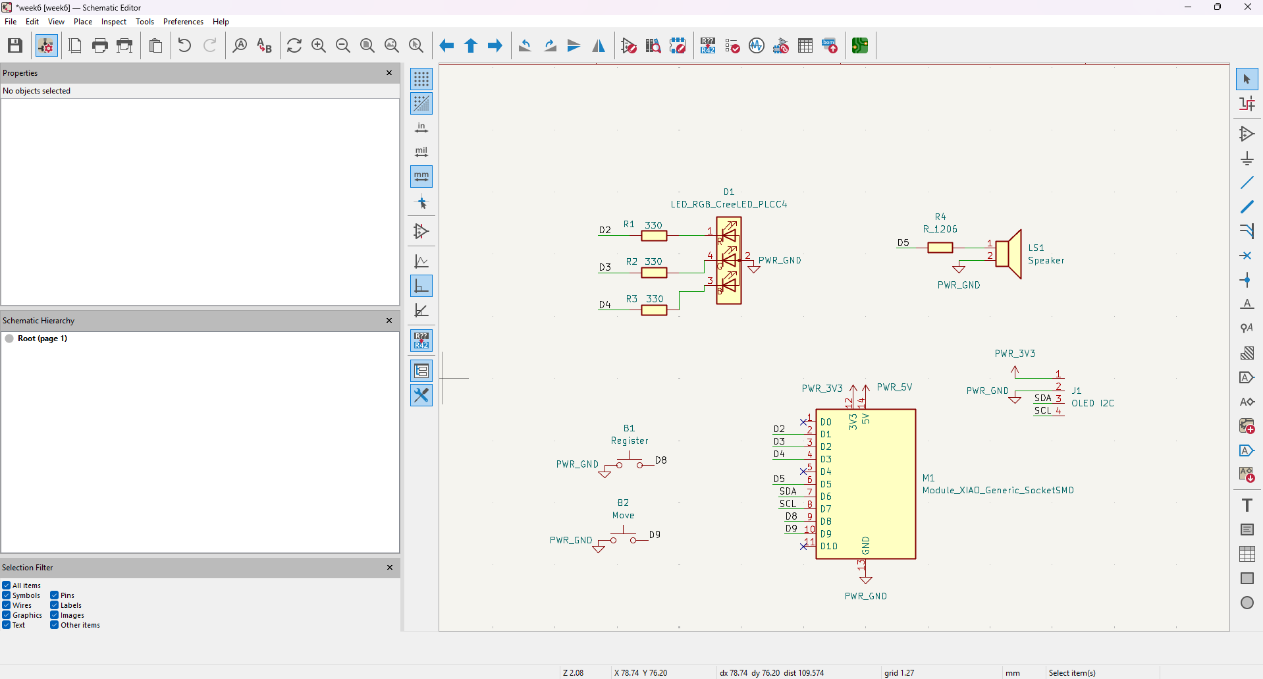The image size is (1263, 679).
Task: Open Schematic Setup from toolbar
Action: click(46, 45)
